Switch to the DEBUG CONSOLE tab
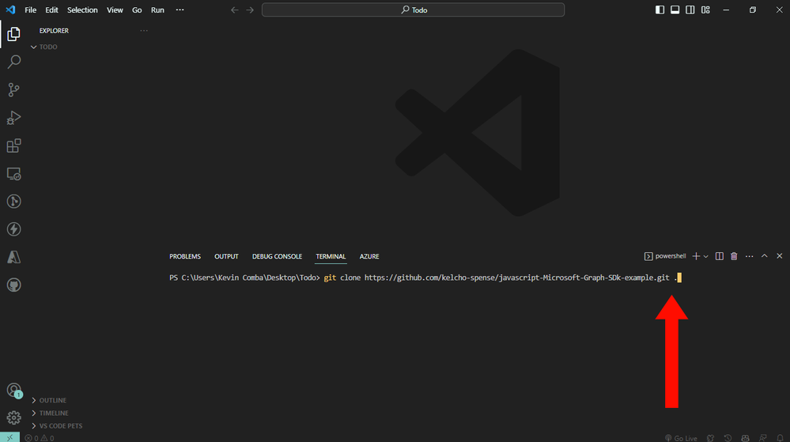Viewport: 790px width, 442px height. click(x=277, y=256)
